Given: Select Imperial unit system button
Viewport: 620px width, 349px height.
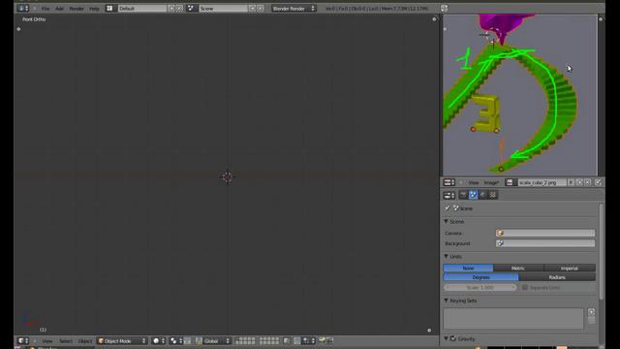Looking at the screenshot, I should coord(569,268).
